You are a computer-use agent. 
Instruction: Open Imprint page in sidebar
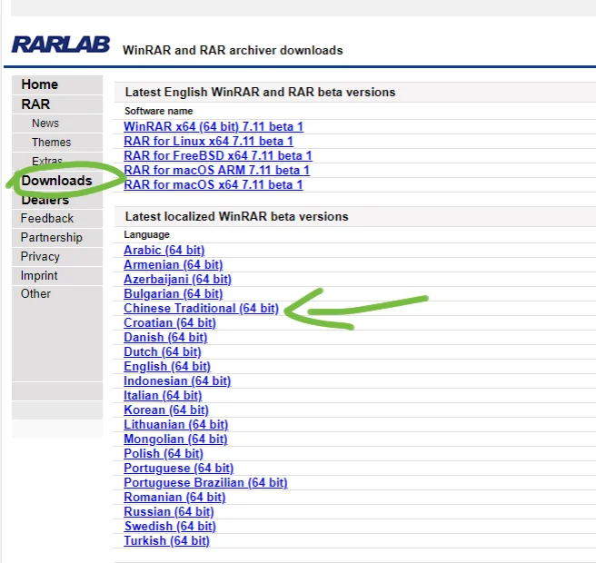click(x=39, y=275)
